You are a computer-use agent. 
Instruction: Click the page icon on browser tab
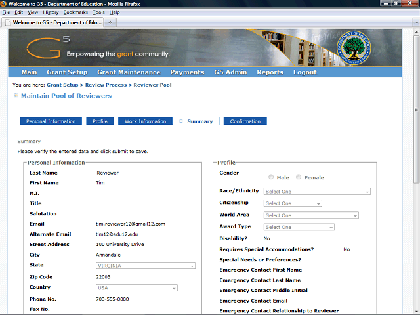9,22
